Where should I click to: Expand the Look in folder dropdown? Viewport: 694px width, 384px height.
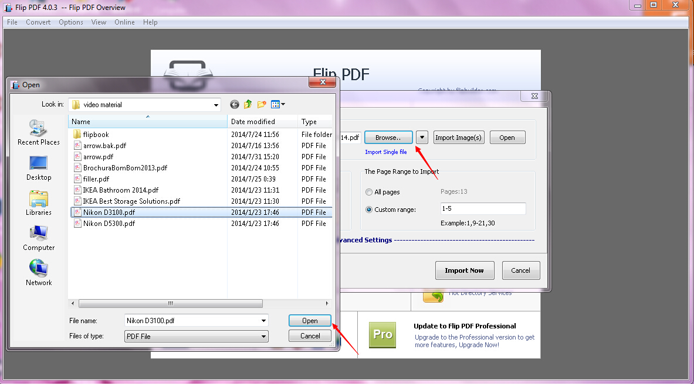point(215,105)
